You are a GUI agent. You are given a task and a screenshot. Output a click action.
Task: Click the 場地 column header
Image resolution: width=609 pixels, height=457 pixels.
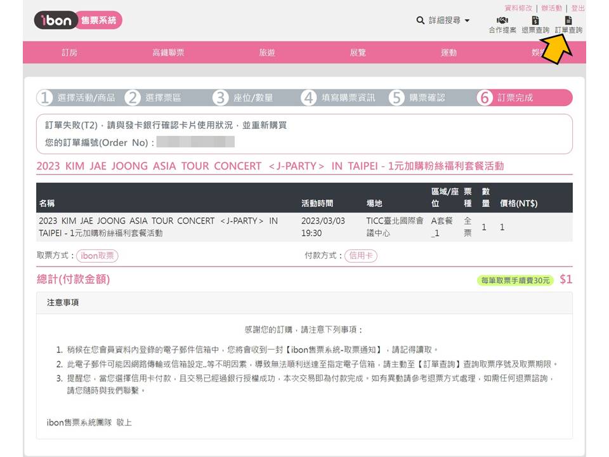pyautogui.click(x=374, y=203)
